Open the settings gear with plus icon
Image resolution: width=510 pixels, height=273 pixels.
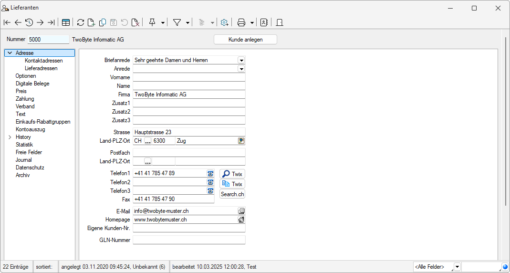pyautogui.click(x=224, y=22)
